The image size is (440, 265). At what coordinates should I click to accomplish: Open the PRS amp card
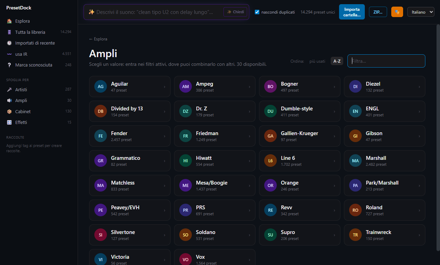point(215,210)
